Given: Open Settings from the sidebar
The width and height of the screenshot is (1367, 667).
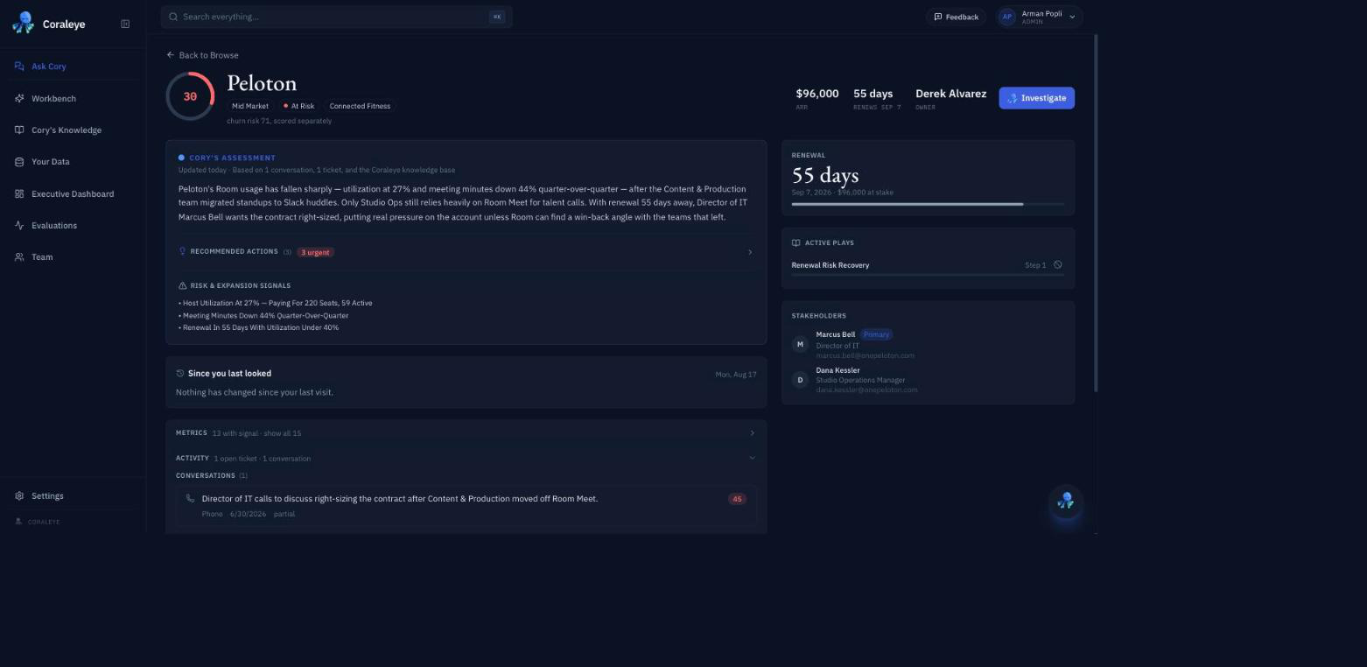Looking at the screenshot, I should tap(73, 496).
